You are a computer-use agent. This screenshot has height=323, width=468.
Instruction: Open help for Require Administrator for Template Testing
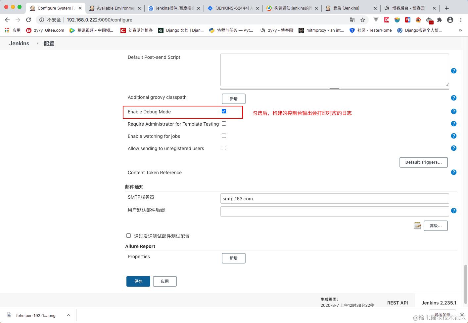(x=454, y=124)
